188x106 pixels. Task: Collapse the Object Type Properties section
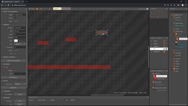coord(2,11)
